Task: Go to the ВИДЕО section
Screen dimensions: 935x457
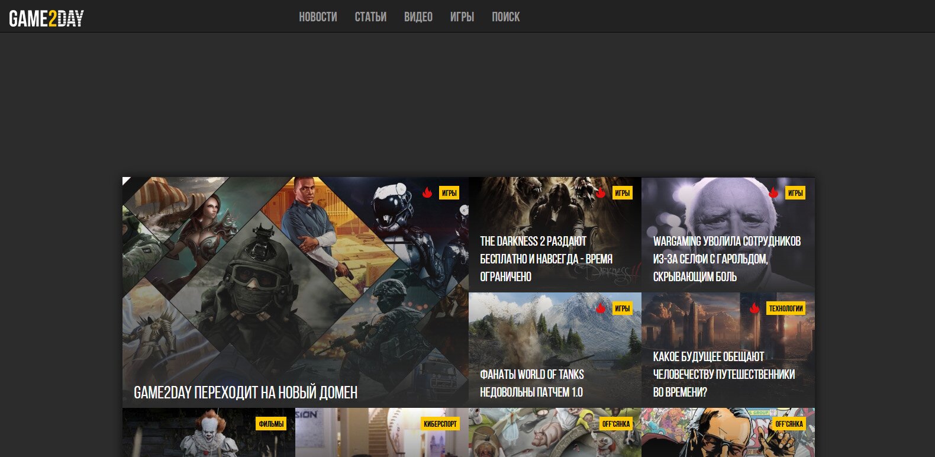Action: tap(418, 17)
